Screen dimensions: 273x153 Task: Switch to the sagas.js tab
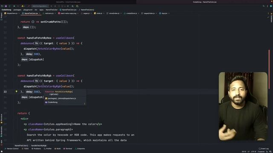[86, 13]
